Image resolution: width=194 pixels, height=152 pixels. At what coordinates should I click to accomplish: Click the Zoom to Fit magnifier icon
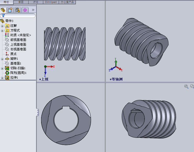(186, 86)
